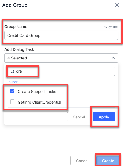Cancel the Add Group dialog at the bottom
Screen dimensions: 123x166
[x=82, y=161]
